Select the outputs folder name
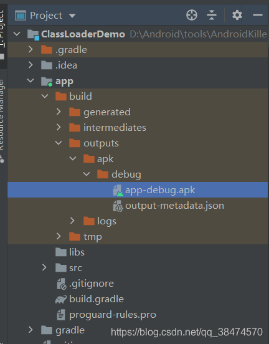Screen dimensions: 269x344 tap(101, 143)
